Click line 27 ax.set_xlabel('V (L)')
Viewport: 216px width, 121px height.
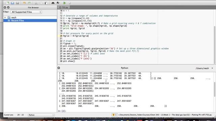click(x=76, y=54)
